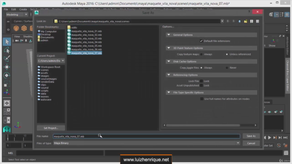
Task: Select My Computer bookmark
Action: pos(49,31)
